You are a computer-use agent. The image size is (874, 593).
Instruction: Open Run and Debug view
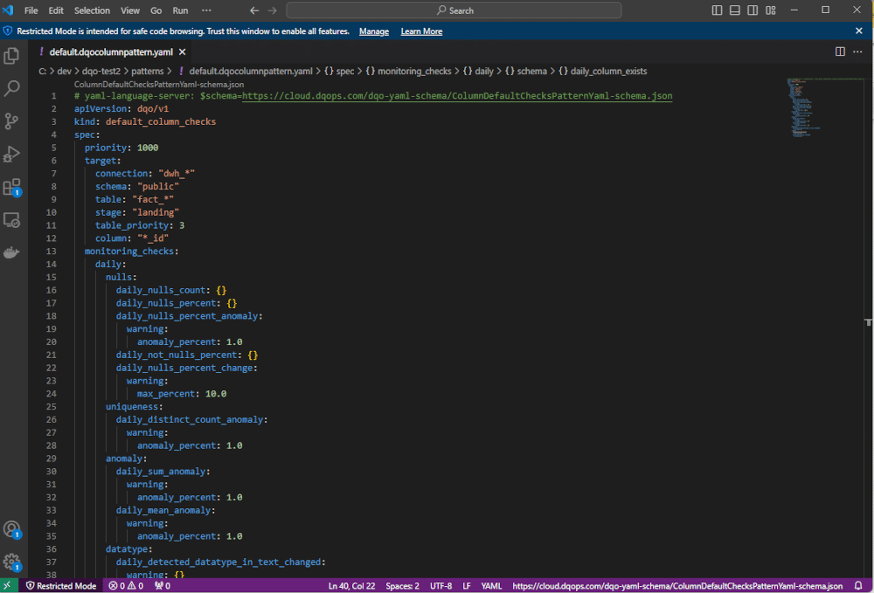click(12, 155)
